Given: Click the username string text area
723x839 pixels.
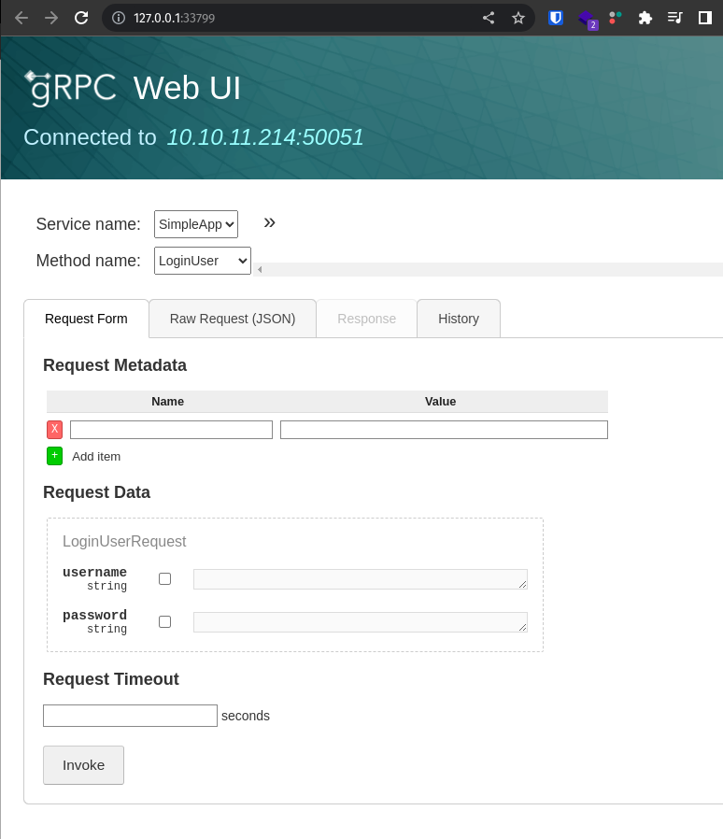Looking at the screenshot, I should 361,579.
